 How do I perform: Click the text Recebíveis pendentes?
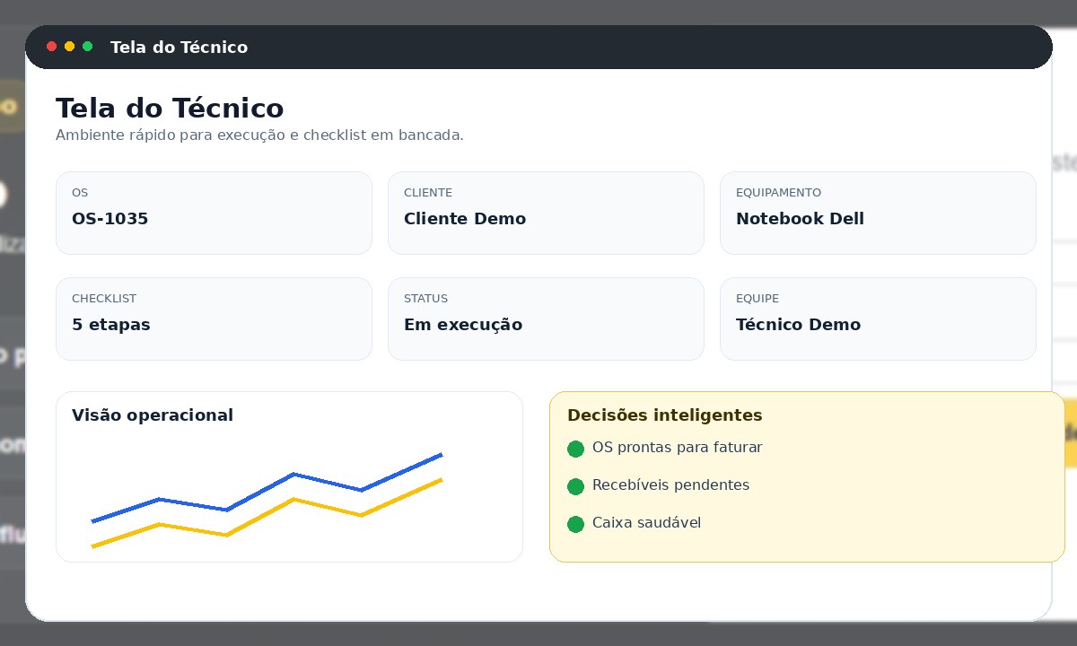click(x=670, y=485)
